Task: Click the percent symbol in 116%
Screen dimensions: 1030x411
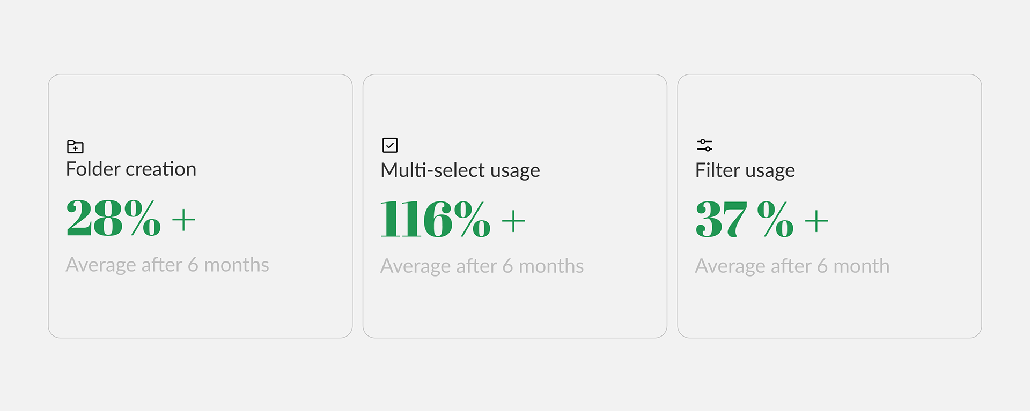Action: point(472,219)
